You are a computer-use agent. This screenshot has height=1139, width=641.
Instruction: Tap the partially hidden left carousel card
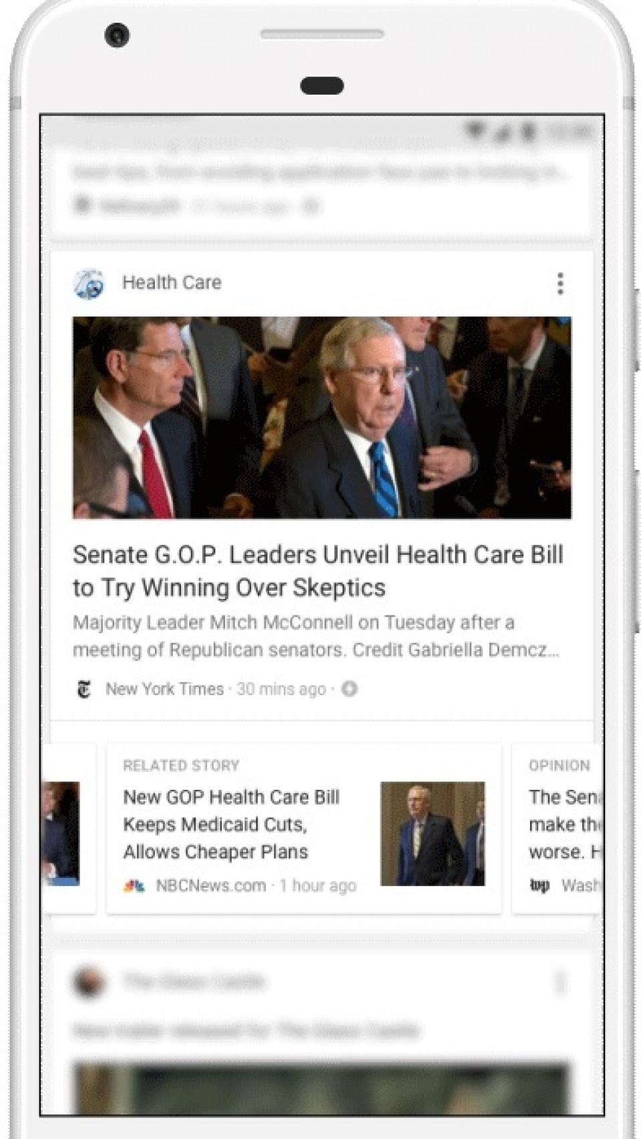tap(69, 829)
